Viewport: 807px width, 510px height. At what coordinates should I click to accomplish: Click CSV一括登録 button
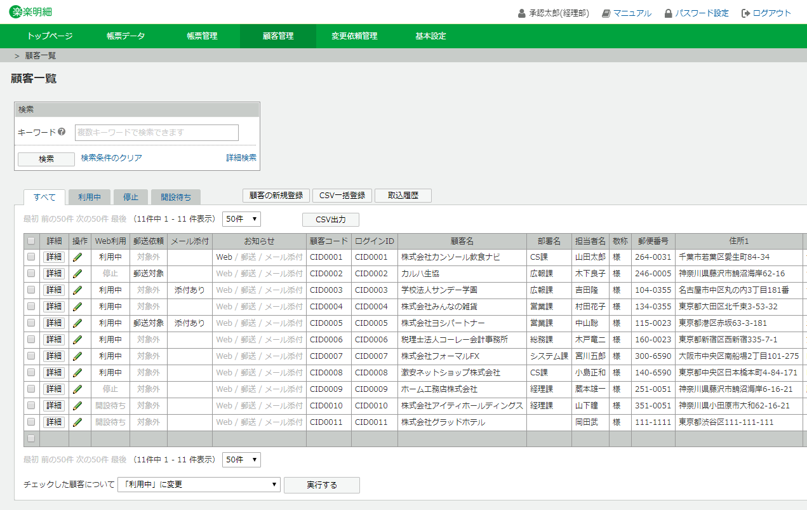point(342,196)
